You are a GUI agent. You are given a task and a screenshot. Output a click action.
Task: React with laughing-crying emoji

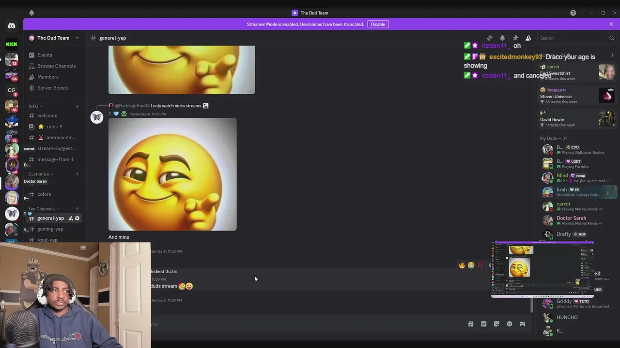pyautogui.click(x=471, y=265)
